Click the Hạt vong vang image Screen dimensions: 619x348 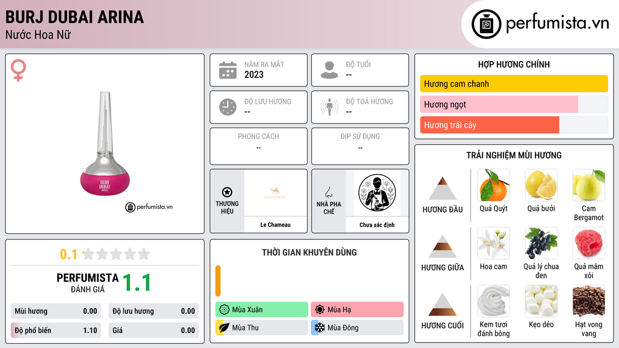click(589, 301)
